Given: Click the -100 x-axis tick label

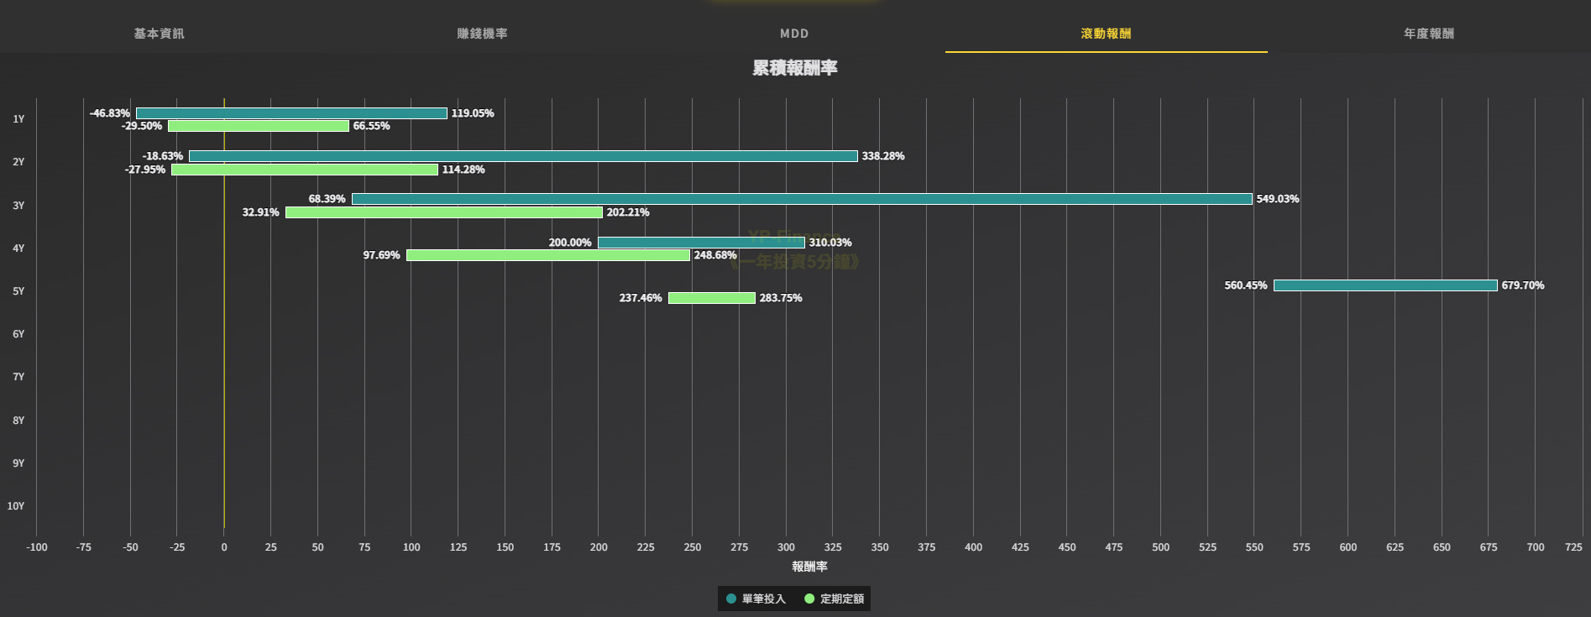Looking at the screenshot, I should click(x=37, y=547).
